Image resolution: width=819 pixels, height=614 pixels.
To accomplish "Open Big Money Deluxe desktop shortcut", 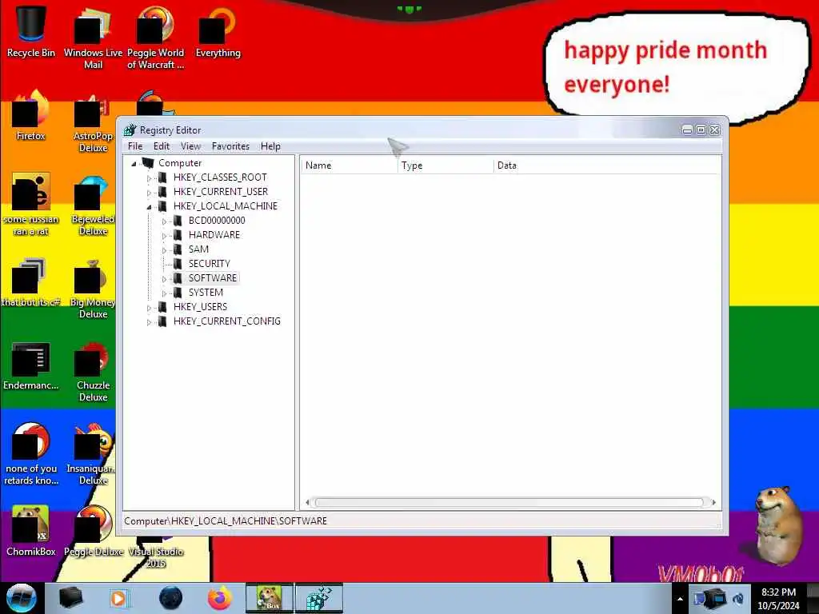I will pyautogui.click(x=93, y=288).
